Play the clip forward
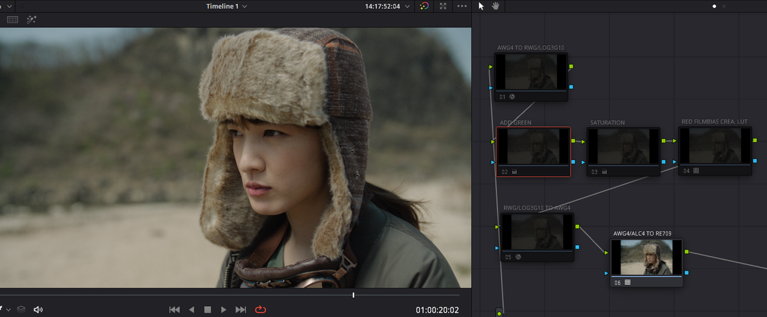 point(224,310)
